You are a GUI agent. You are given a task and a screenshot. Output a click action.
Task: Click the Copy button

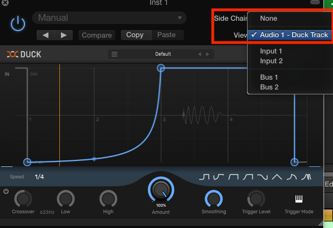coord(136,35)
